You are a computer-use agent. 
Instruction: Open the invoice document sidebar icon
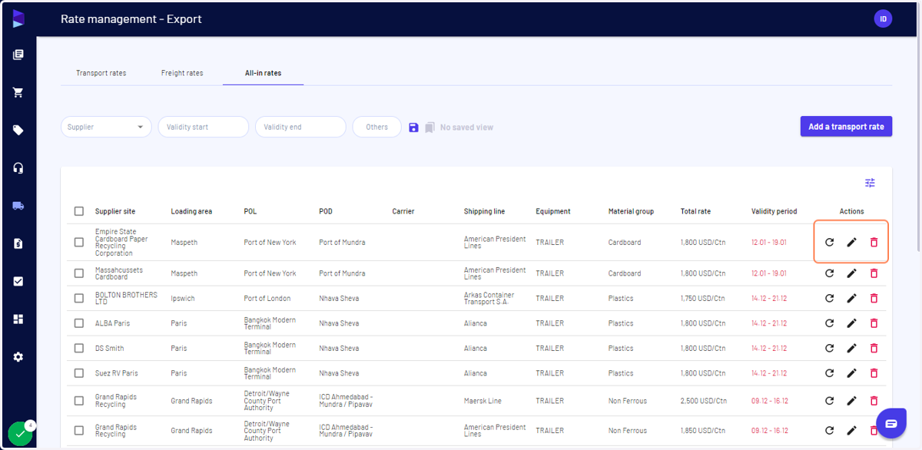18,243
